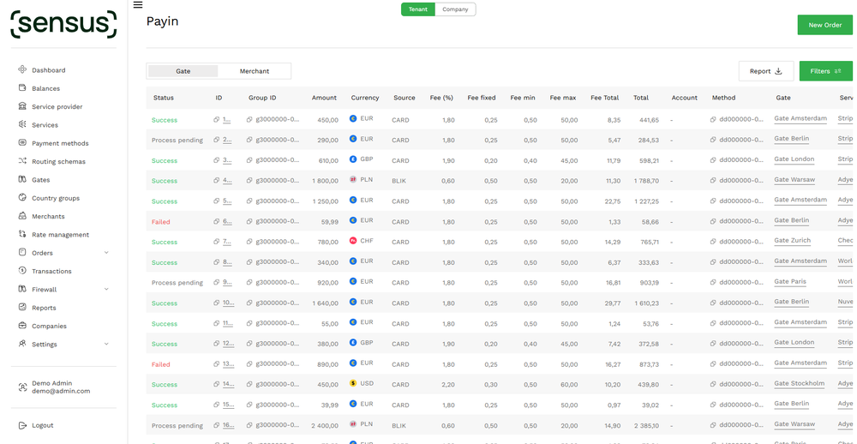Click the Demo Admin user icon
The width and height of the screenshot is (857, 444).
(x=22, y=387)
